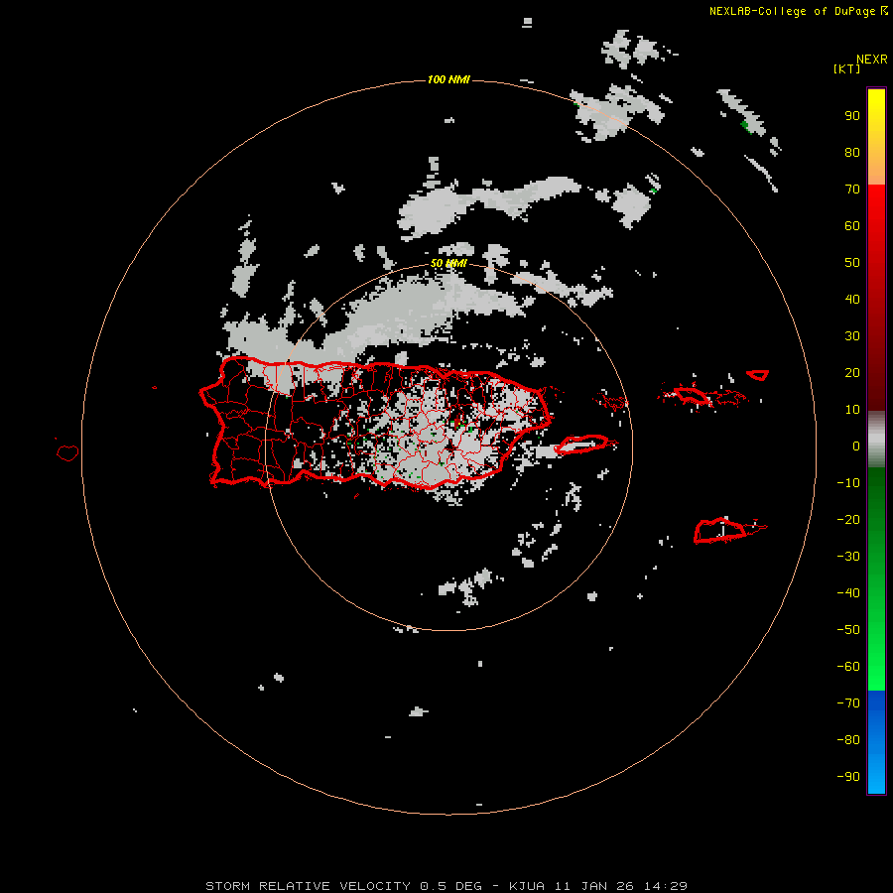893x893 pixels.
Task: Click the '90' value on the velocity scale
Action: coord(852,116)
